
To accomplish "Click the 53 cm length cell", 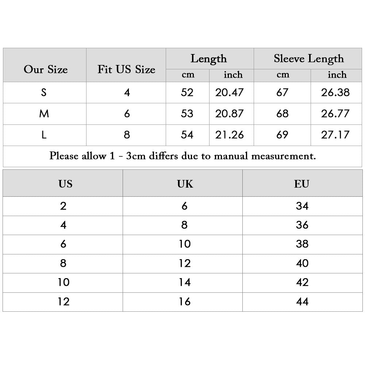I will pos(187,114).
